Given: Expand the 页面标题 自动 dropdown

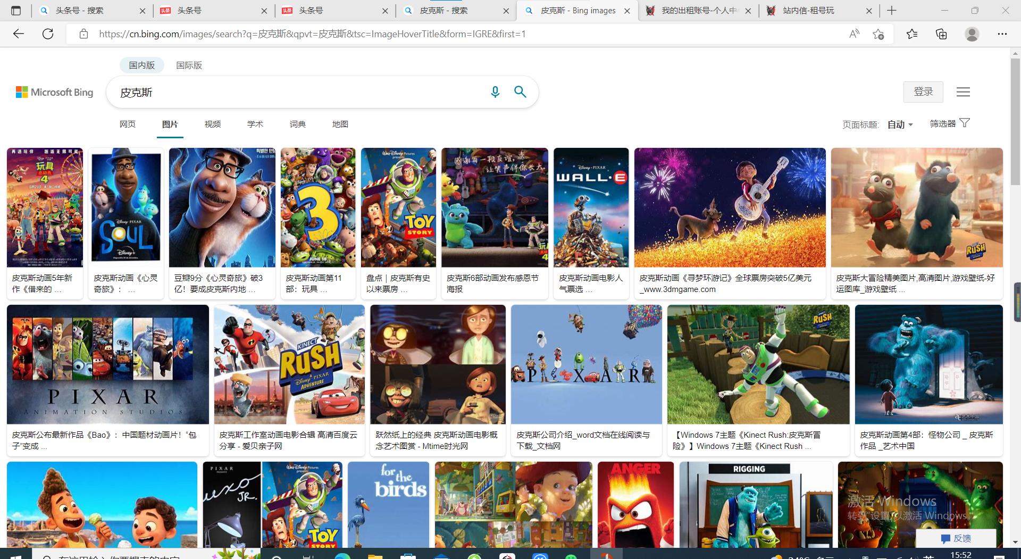Looking at the screenshot, I should pyautogui.click(x=900, y=124).
